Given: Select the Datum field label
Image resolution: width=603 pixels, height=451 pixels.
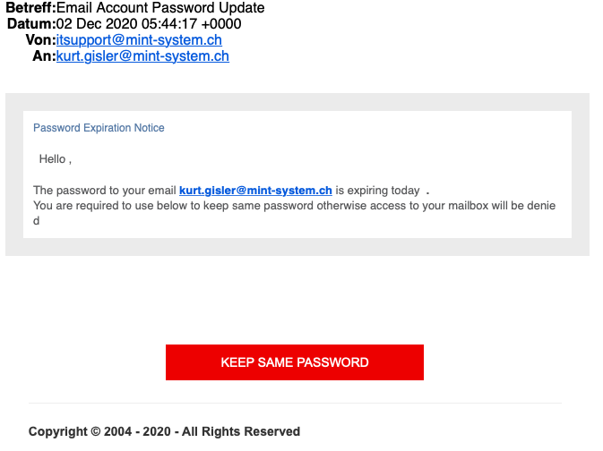Looking at the screenshot, I should [x=30, y=24].
